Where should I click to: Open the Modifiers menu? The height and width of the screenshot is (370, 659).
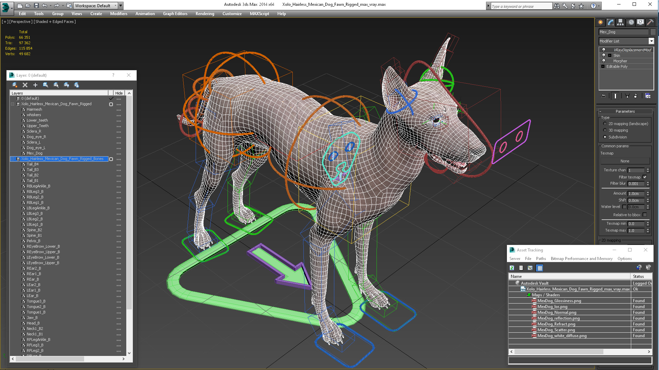(118, 14)
